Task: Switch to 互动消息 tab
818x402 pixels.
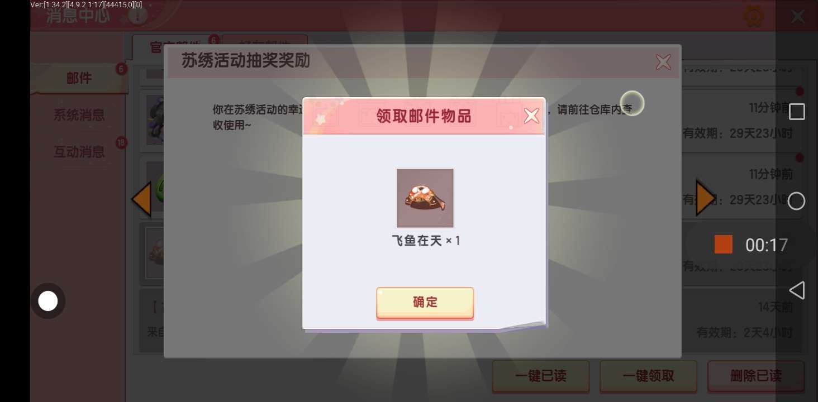Action: (79, 152)
